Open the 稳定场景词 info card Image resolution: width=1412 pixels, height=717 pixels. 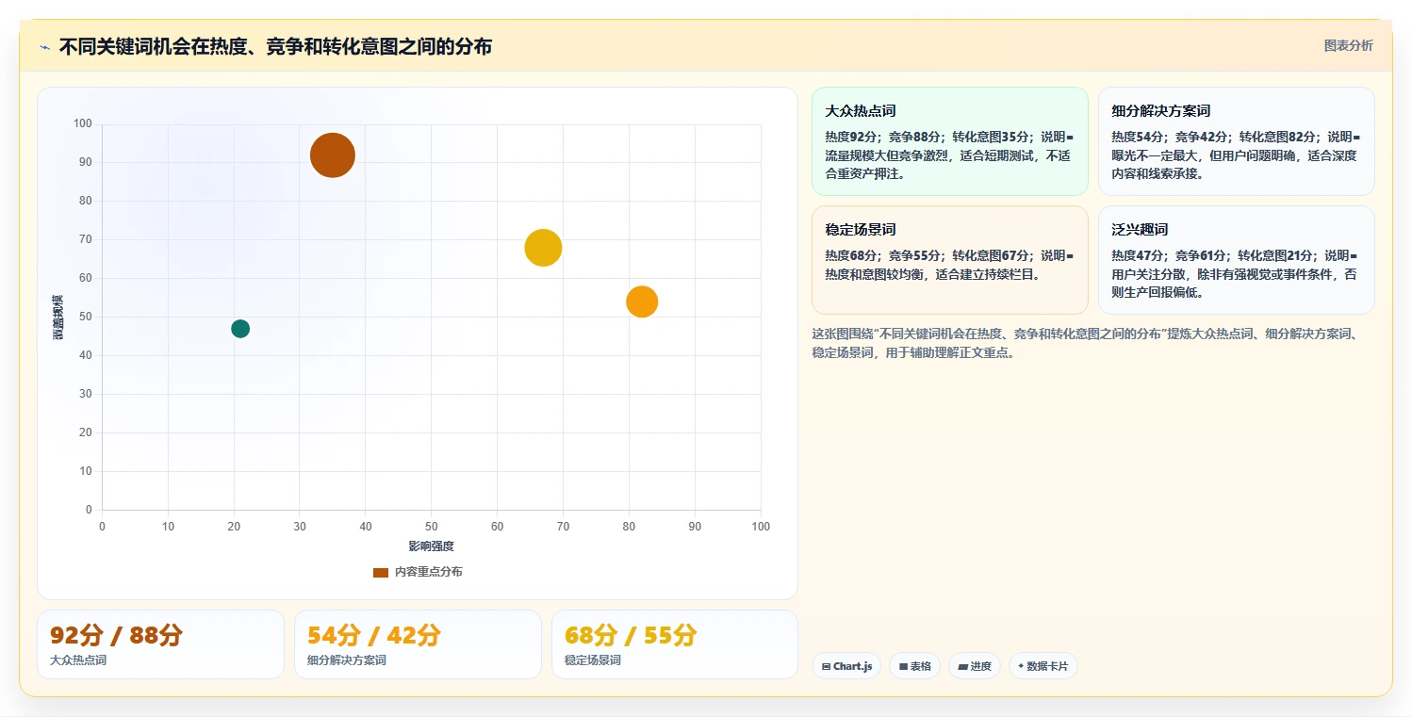point(950,260)
